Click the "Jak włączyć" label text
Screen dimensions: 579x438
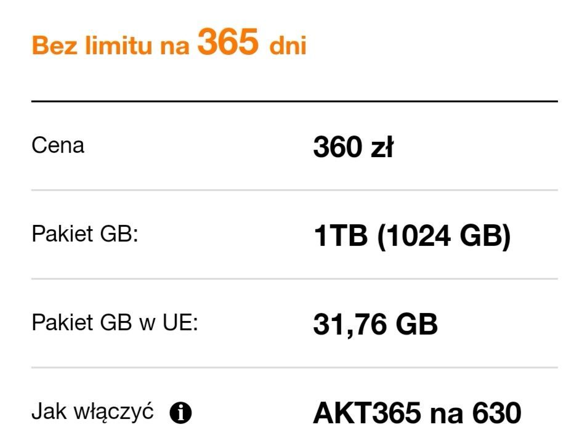(92, 412)
